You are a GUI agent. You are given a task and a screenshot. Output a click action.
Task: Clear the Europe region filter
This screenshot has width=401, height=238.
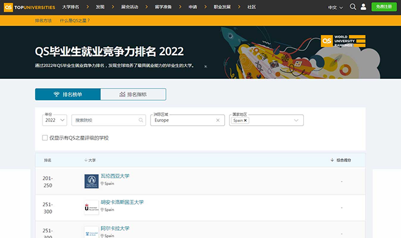tap(218, 120)
